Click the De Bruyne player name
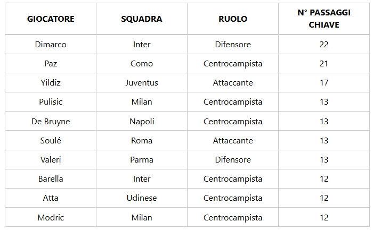 tap(51, 122)
